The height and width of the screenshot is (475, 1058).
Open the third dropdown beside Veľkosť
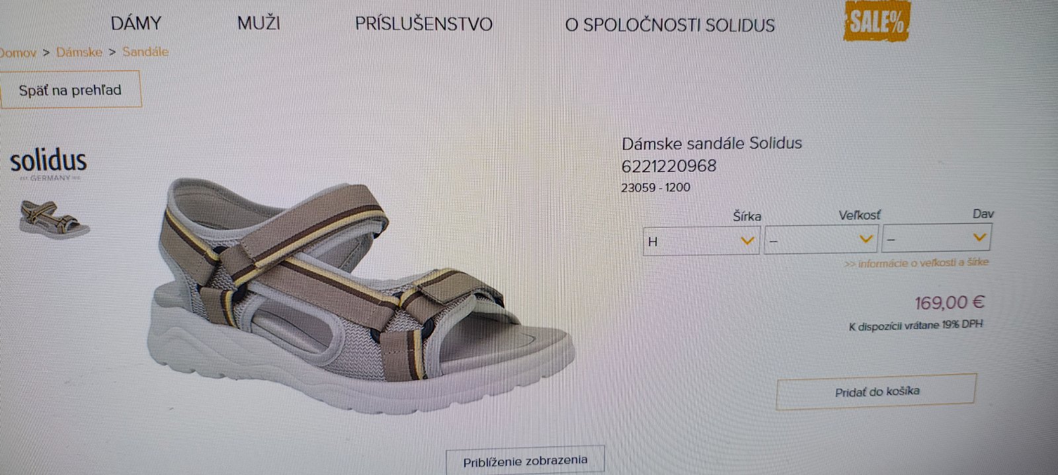point(936,238)
